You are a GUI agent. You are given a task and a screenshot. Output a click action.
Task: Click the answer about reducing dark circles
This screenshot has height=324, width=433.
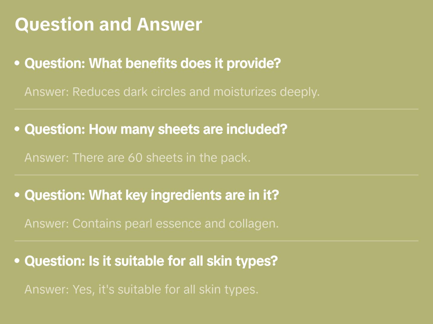172,92
